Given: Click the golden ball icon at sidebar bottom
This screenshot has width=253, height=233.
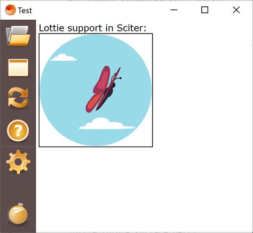Looking at the screenshot, I should coord(18,214).
